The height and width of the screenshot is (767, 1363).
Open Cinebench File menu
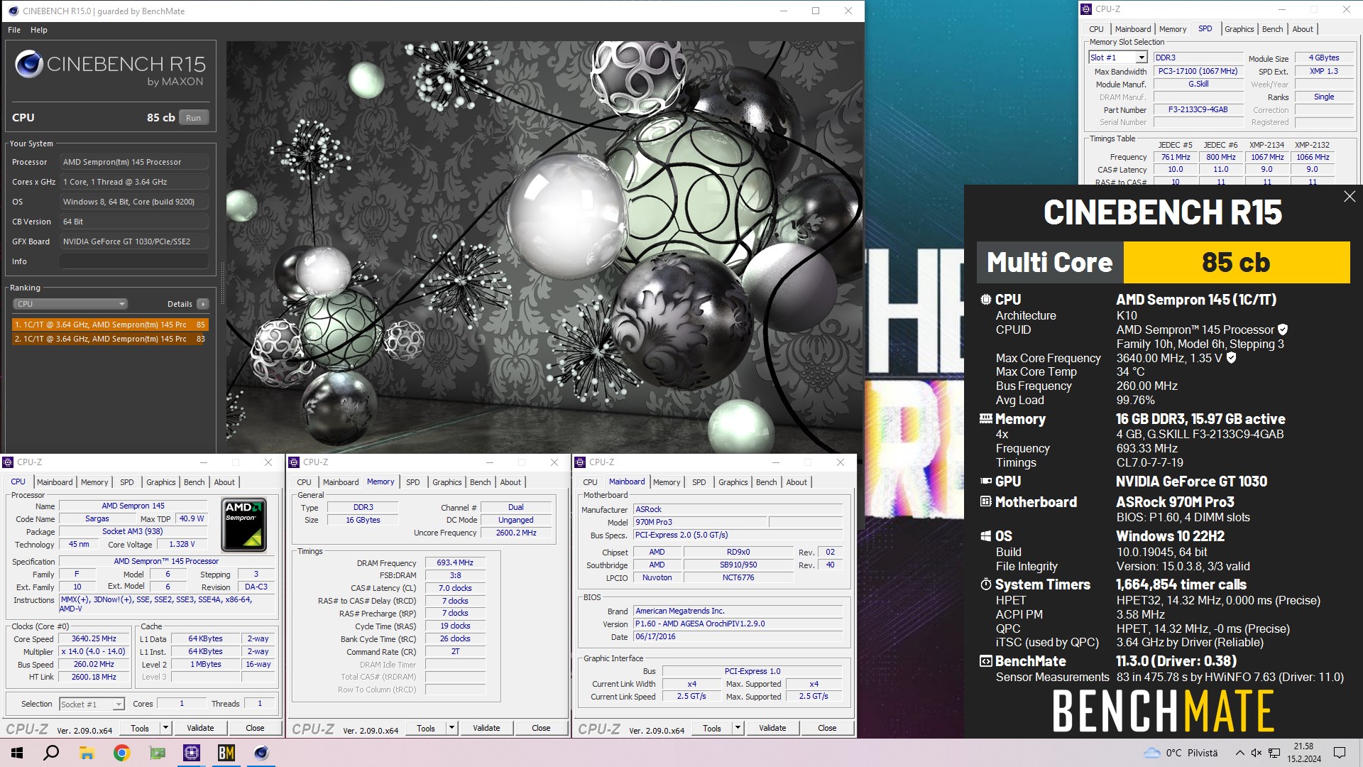[14, 30]
